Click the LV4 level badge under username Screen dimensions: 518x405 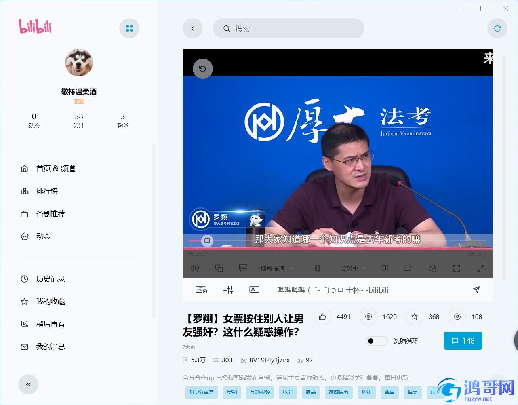tap(79, 101)
